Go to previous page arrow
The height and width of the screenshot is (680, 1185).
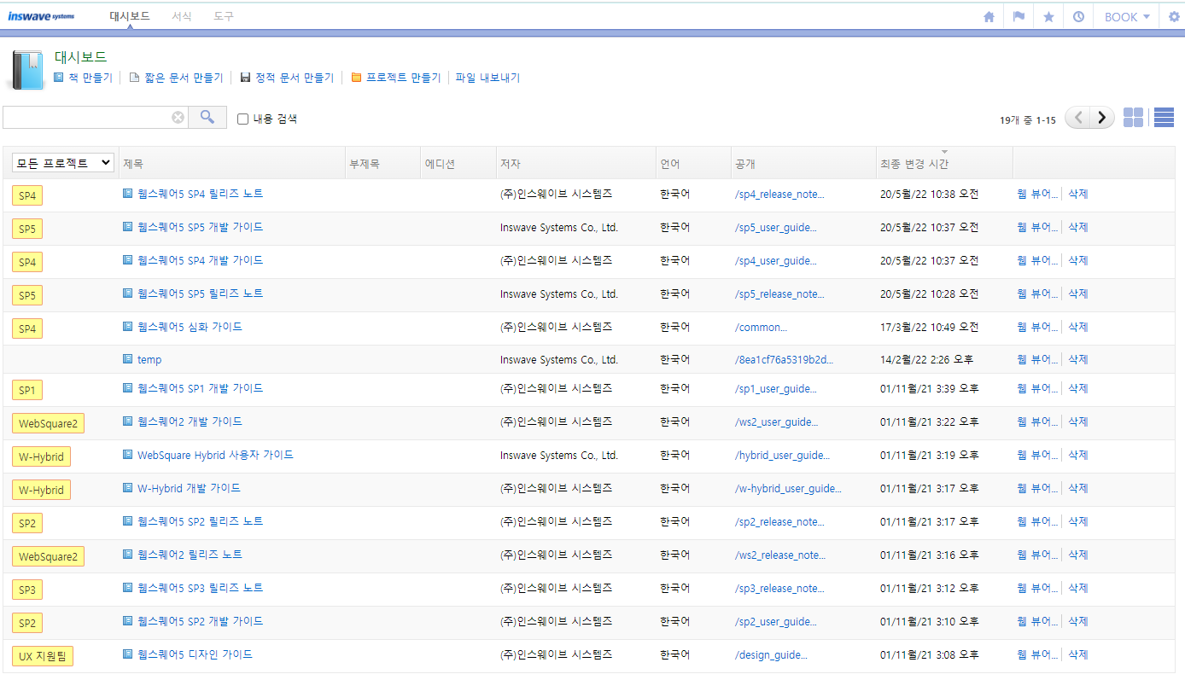[x=1077, y=118]
